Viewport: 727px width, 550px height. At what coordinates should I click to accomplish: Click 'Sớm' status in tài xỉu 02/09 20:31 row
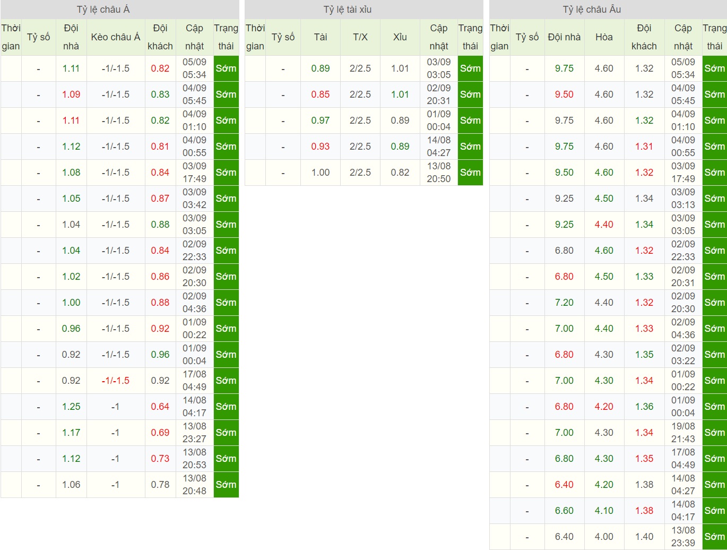(470, 94)
